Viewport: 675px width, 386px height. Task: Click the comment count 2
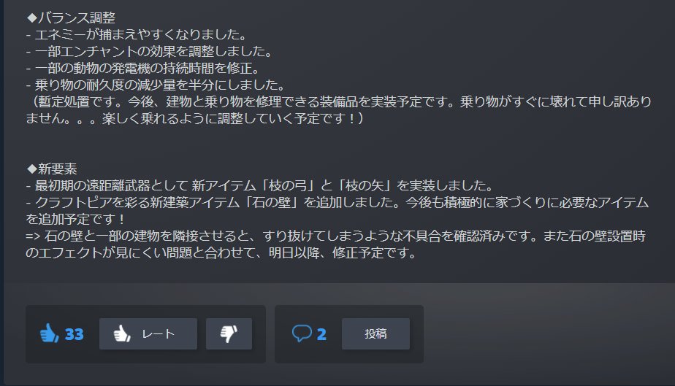[321, 334]
